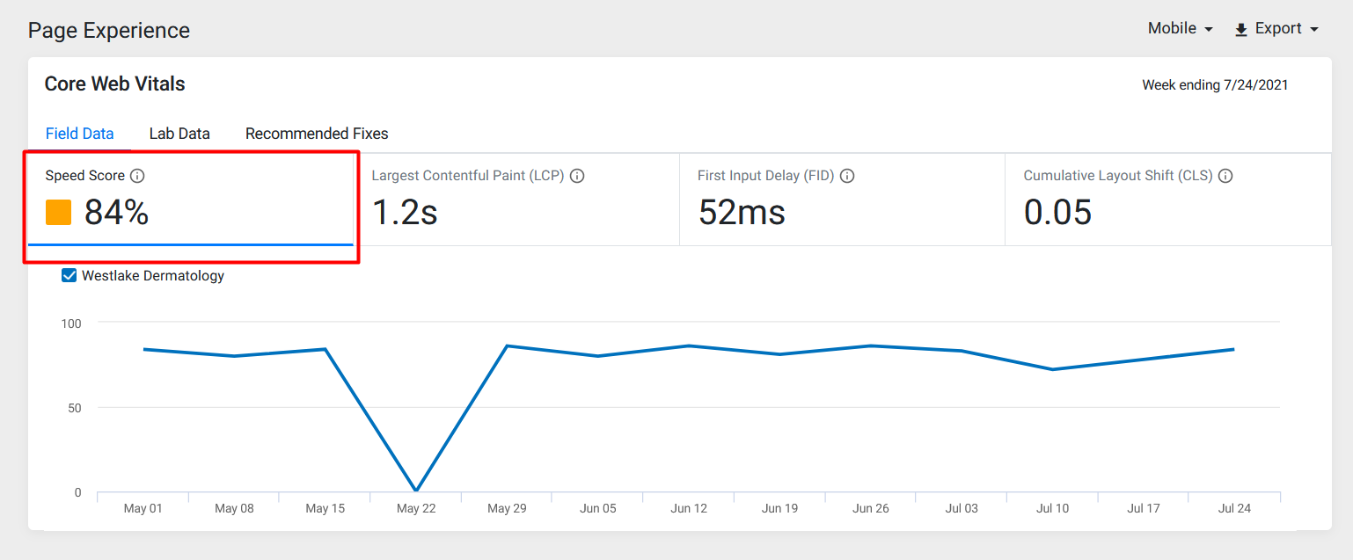Select the First Input Delay 52ms card

842,200
